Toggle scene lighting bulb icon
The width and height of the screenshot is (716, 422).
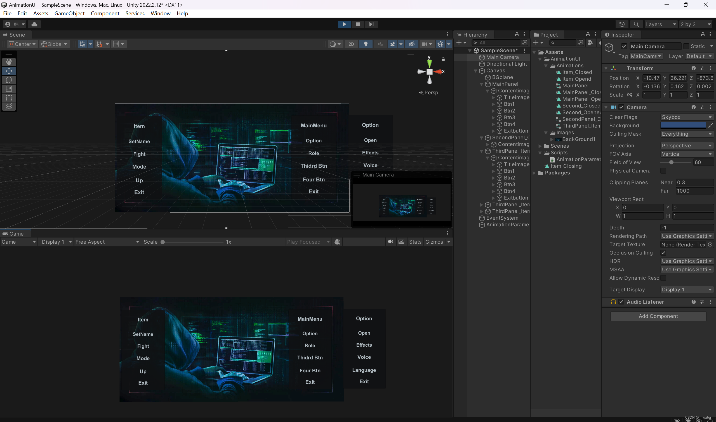[366, 44]
